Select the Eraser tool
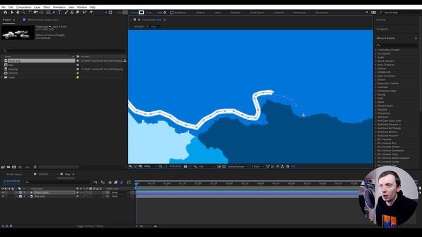The image size is (422, 237). 78,13
